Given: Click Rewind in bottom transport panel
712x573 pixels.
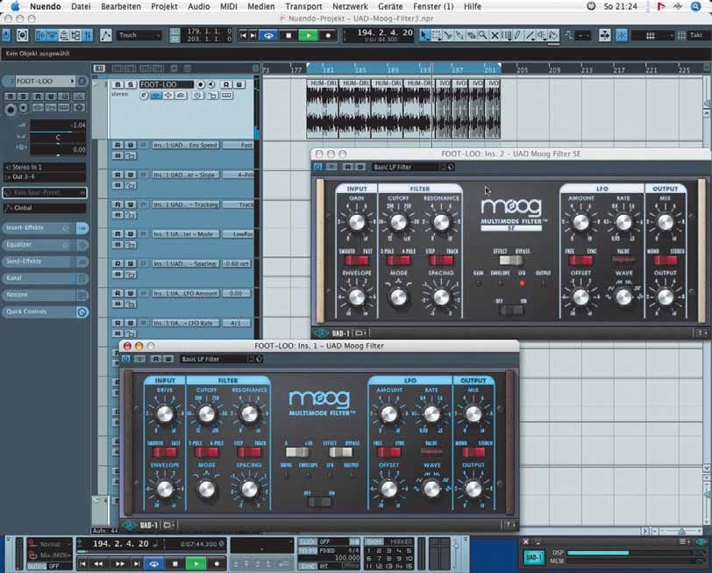Looking at the screenshot, I should tap(98, 564).
